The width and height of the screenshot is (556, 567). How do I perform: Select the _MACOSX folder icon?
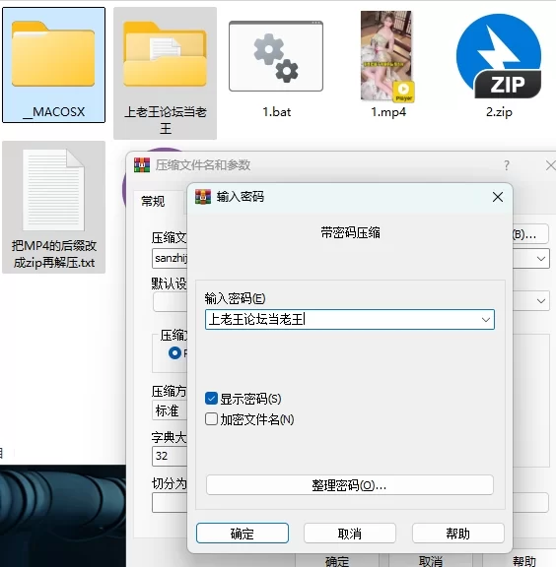tap(53, 54)
